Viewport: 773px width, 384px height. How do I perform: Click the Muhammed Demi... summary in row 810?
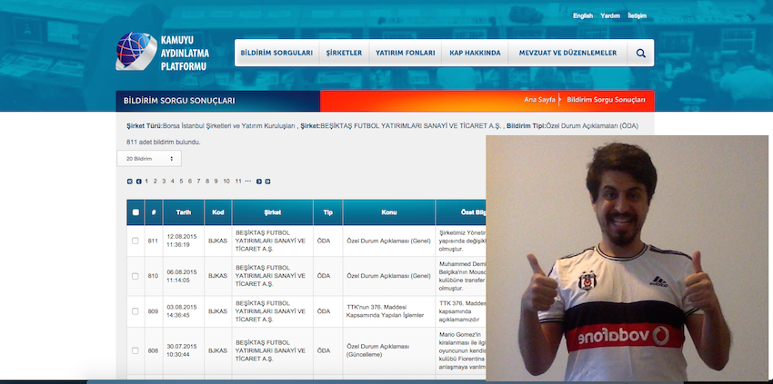point(462,276)
